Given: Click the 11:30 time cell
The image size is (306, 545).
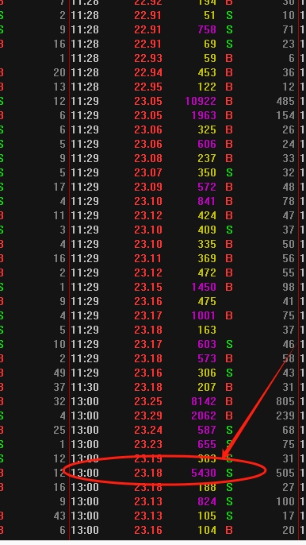Looking at the screenshot, I should [x=85, y=387].
